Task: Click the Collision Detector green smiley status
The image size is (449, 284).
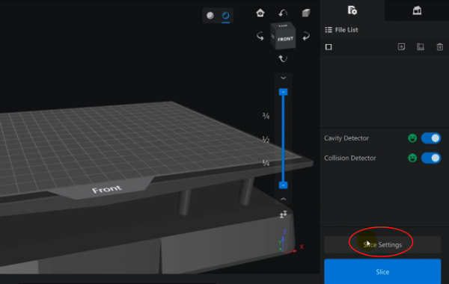Action: pyautogui.click(x=412, y=158)
